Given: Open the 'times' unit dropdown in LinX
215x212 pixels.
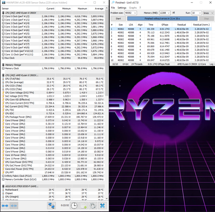Looking at the screenshot, I should click(x=208, y=13).
